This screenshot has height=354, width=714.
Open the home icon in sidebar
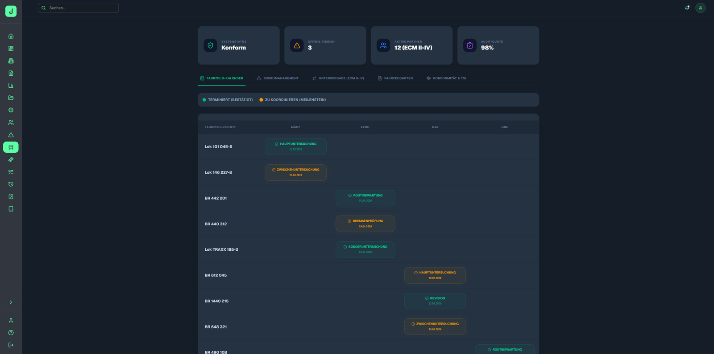pyautogui.click(x=11, y=36)
